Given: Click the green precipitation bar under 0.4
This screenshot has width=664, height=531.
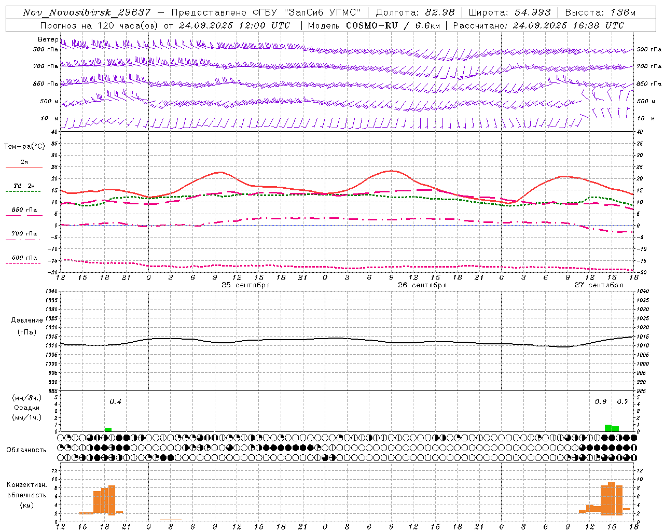Looking at the screenshot, I should click(x=108, y=429).
